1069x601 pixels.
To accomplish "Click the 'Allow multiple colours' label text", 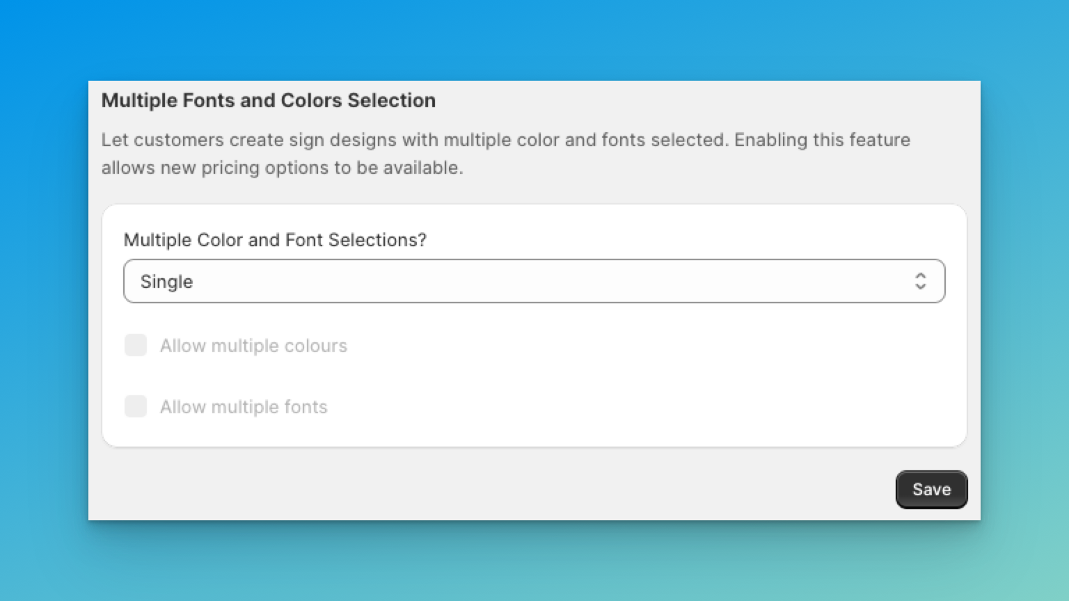I will point(253,346).
